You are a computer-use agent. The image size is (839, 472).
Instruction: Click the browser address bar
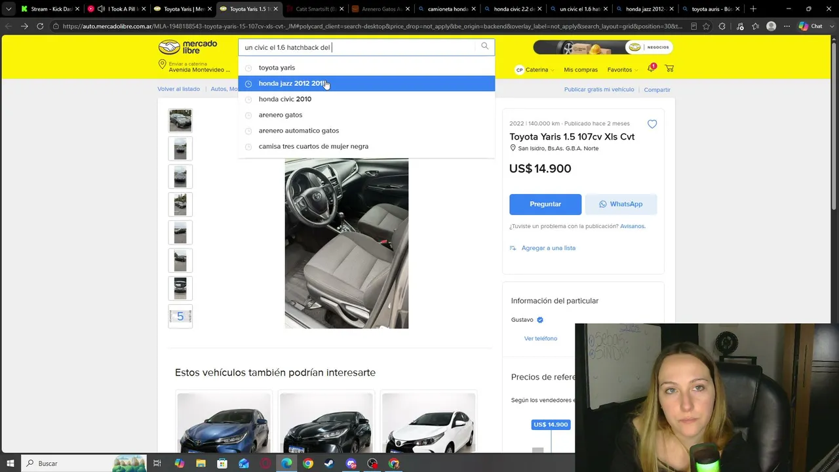point(375,26)
